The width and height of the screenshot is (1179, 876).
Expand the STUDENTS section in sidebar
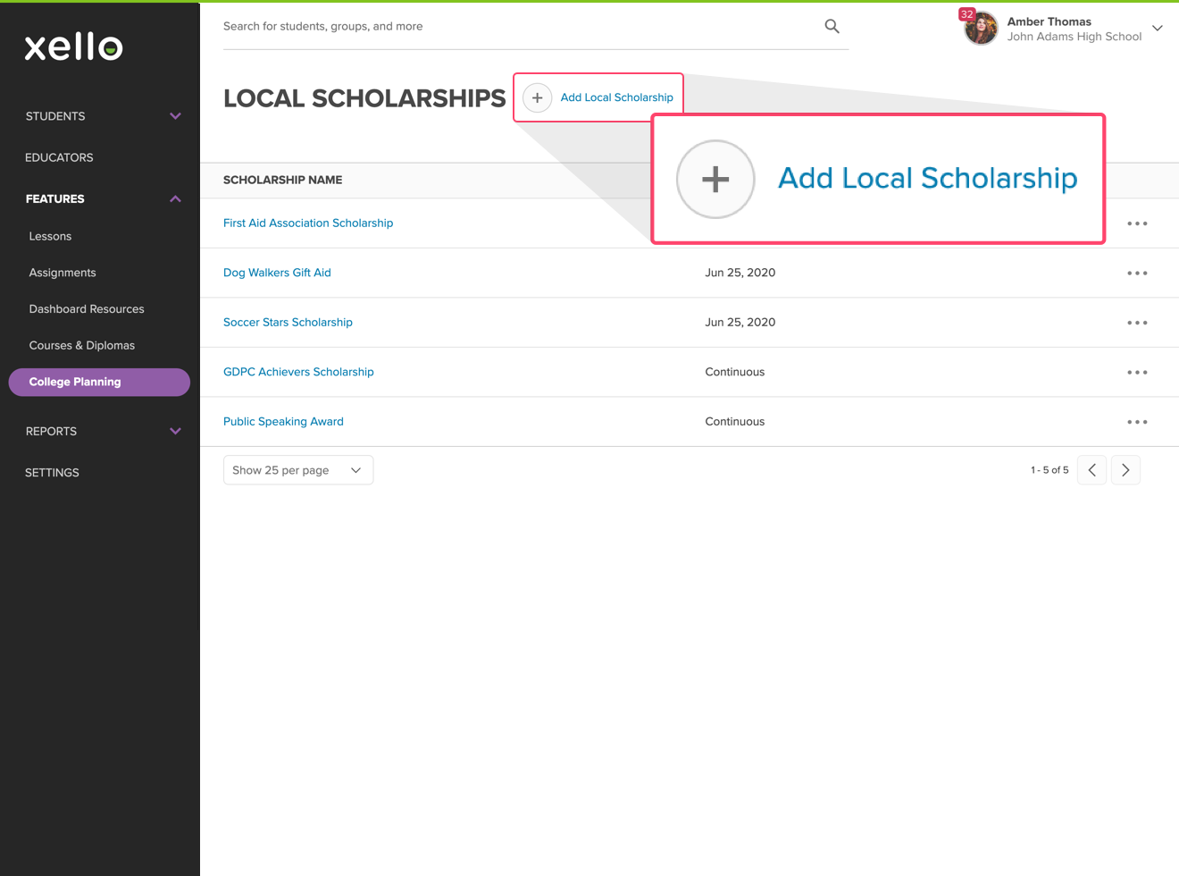[175, 116]
